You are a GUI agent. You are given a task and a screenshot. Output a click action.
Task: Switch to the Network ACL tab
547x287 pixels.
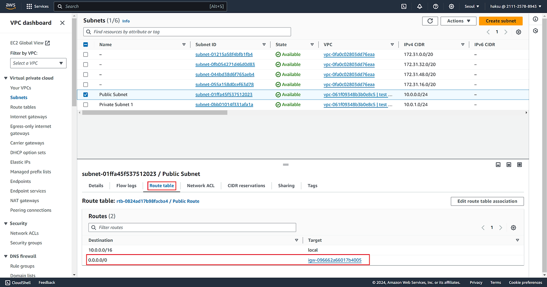pos(200,186)
